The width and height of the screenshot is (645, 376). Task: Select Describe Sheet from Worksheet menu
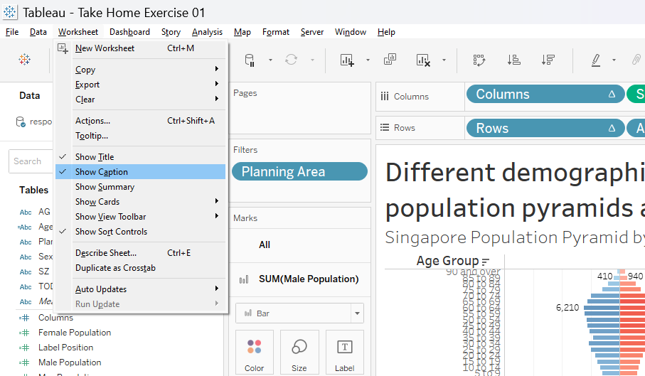pyautogui.click(x=106, y=253)
